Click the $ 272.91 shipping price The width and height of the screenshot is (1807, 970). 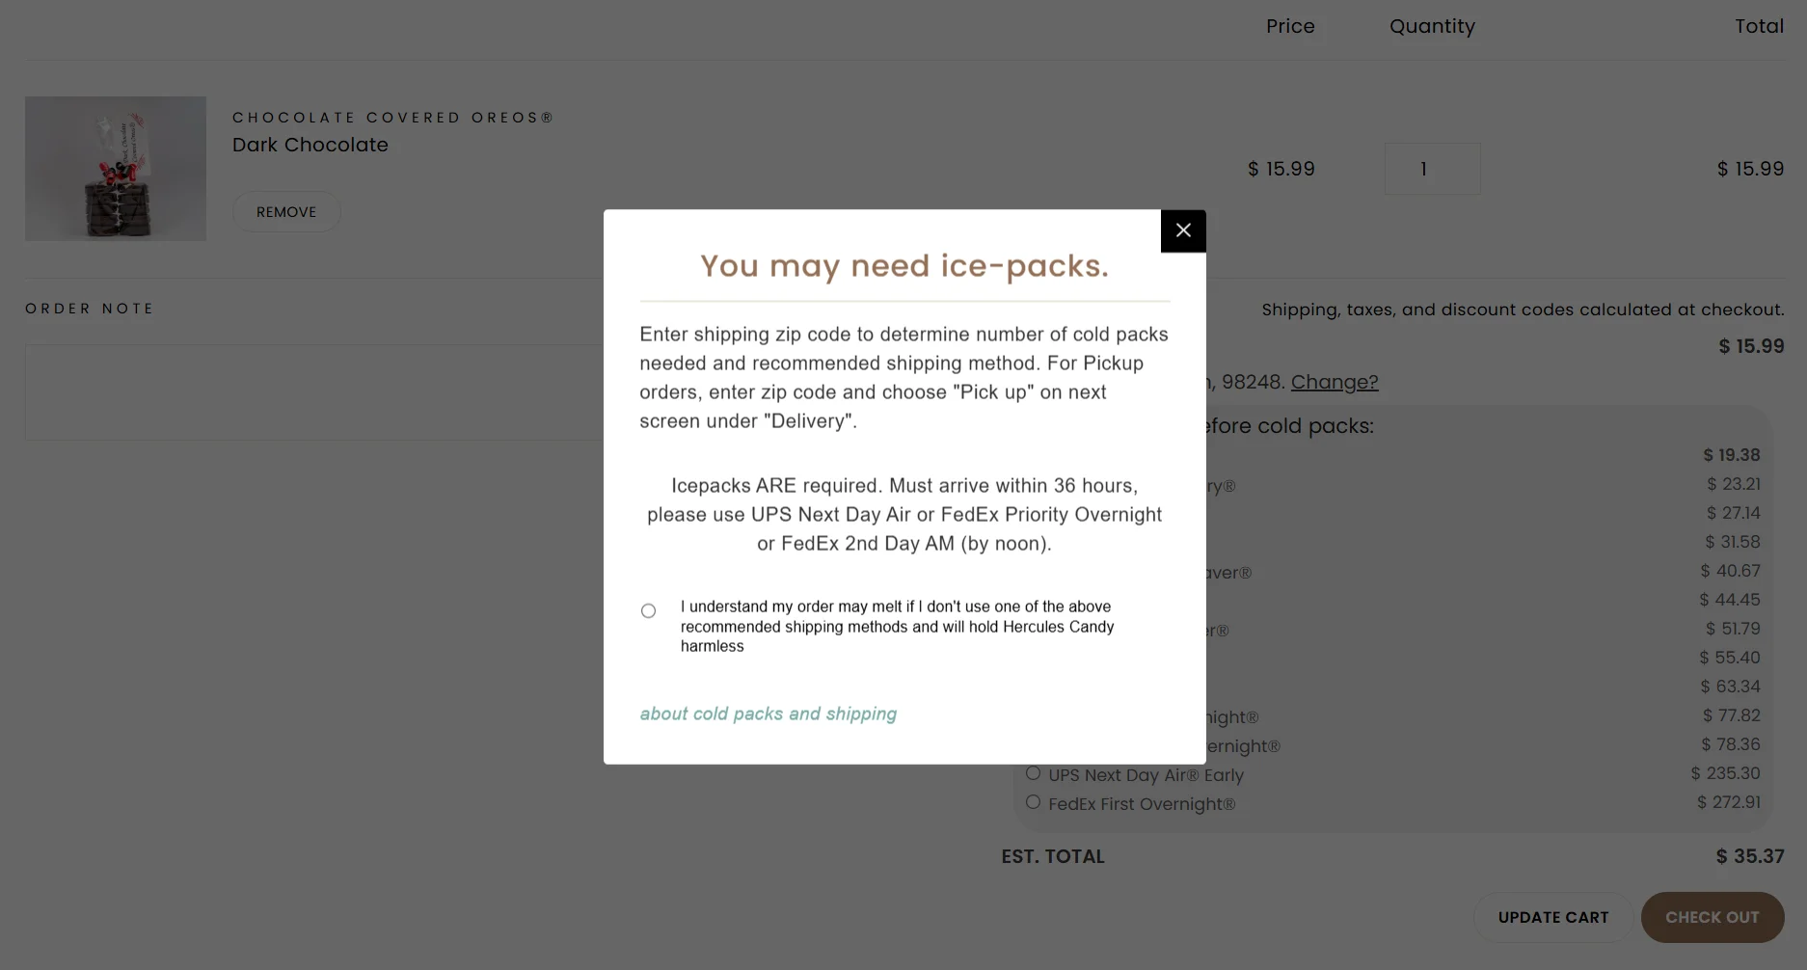pos(1728,802)
